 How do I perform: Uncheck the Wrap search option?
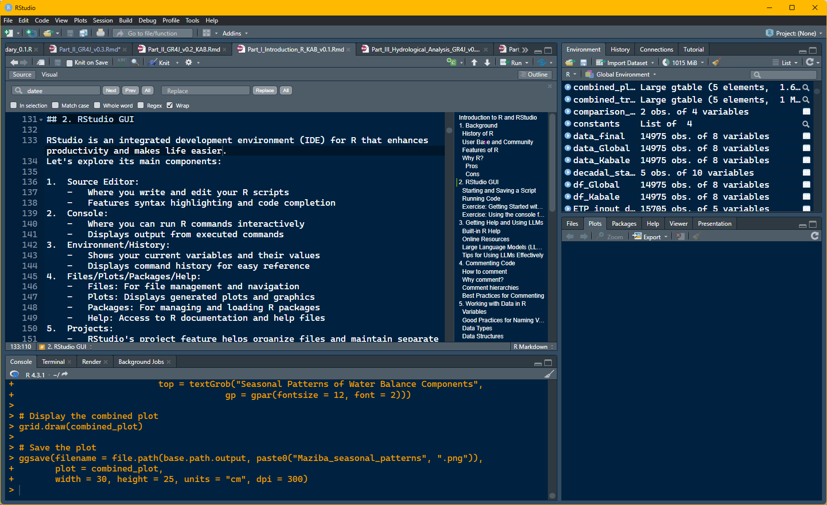(x=170, y=106)
